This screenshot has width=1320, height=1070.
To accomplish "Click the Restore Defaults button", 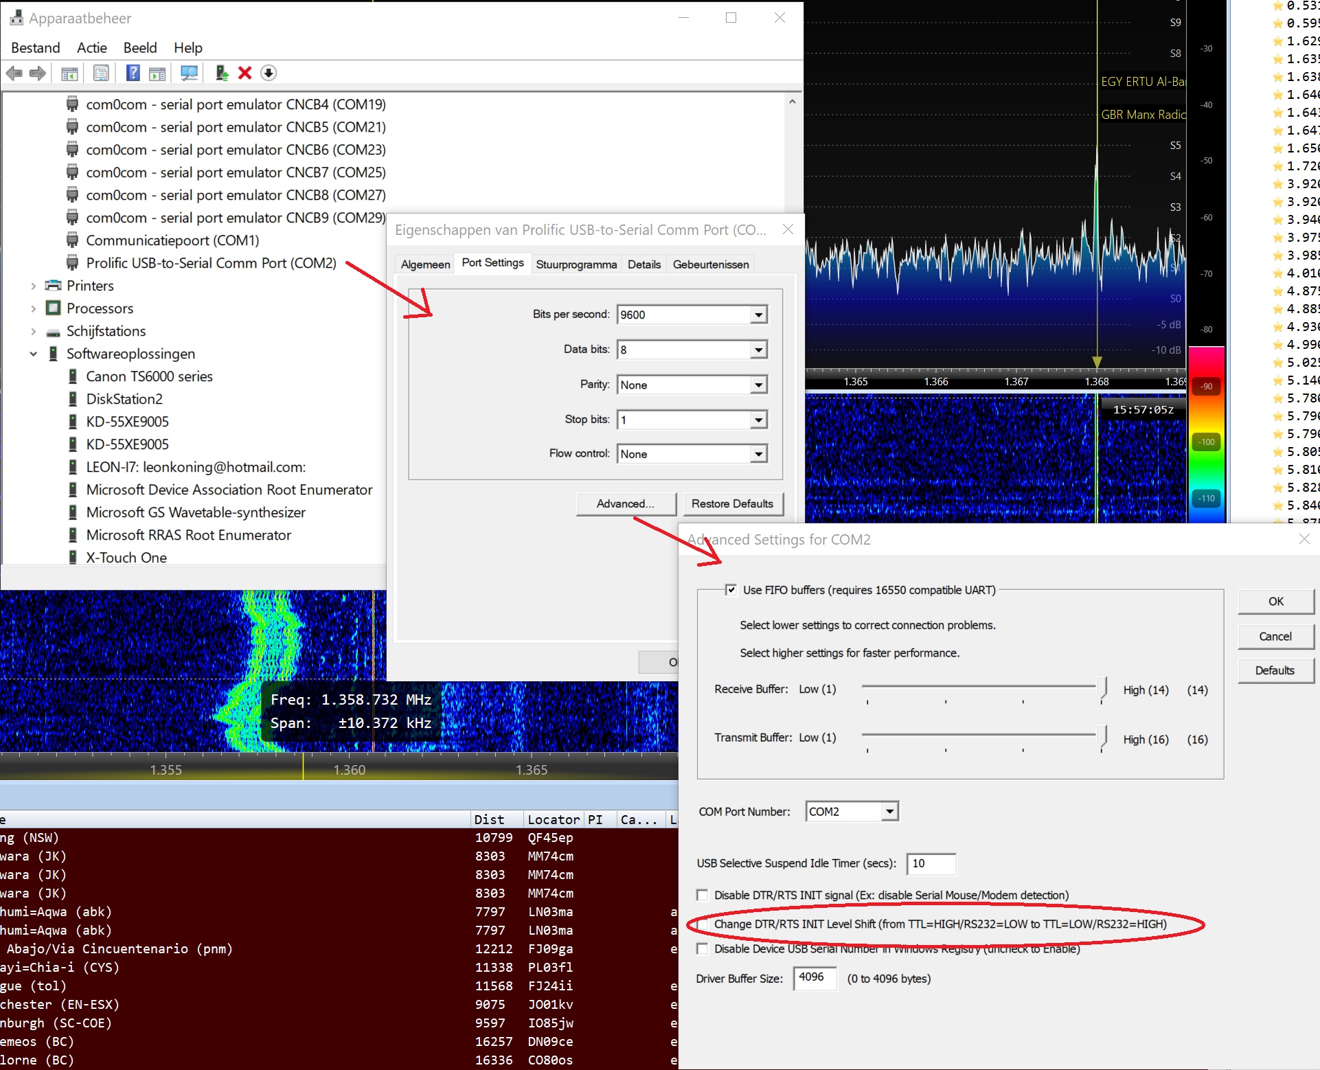I will (x=732, y=503).
